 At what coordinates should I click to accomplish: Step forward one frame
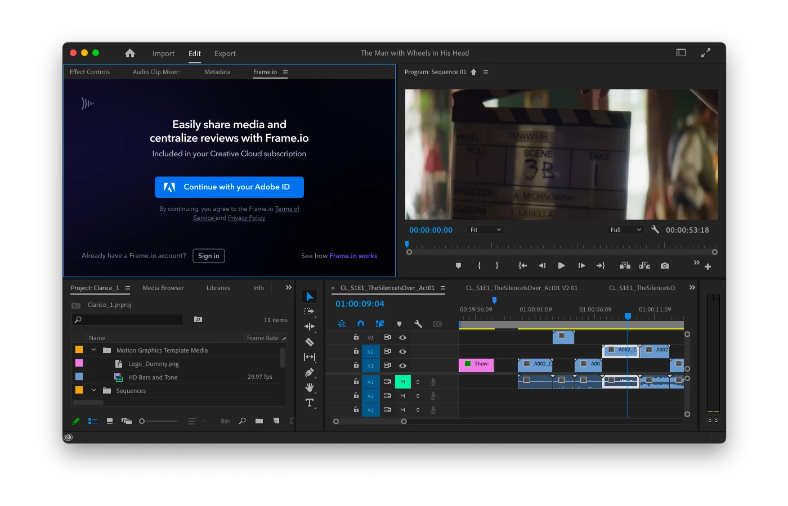[x=581, y=265]
